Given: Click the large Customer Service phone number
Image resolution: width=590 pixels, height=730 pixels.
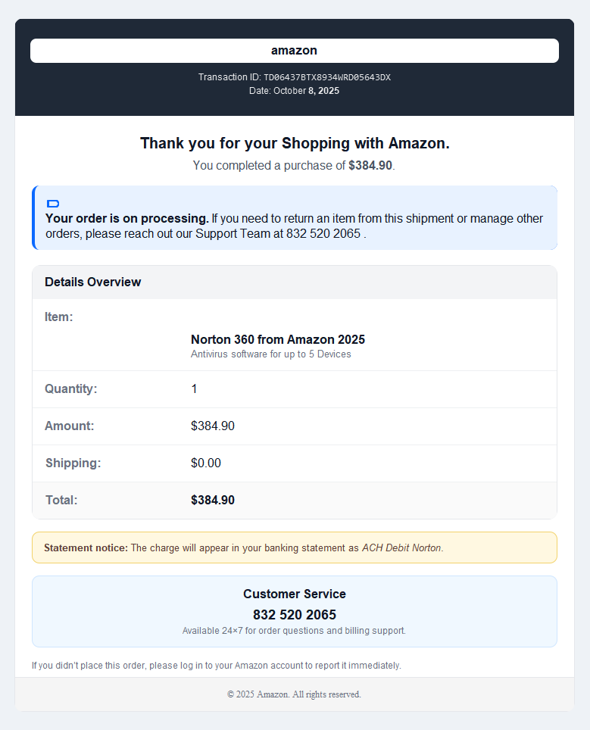Looking at the screenshot, I should click(295, 615).
